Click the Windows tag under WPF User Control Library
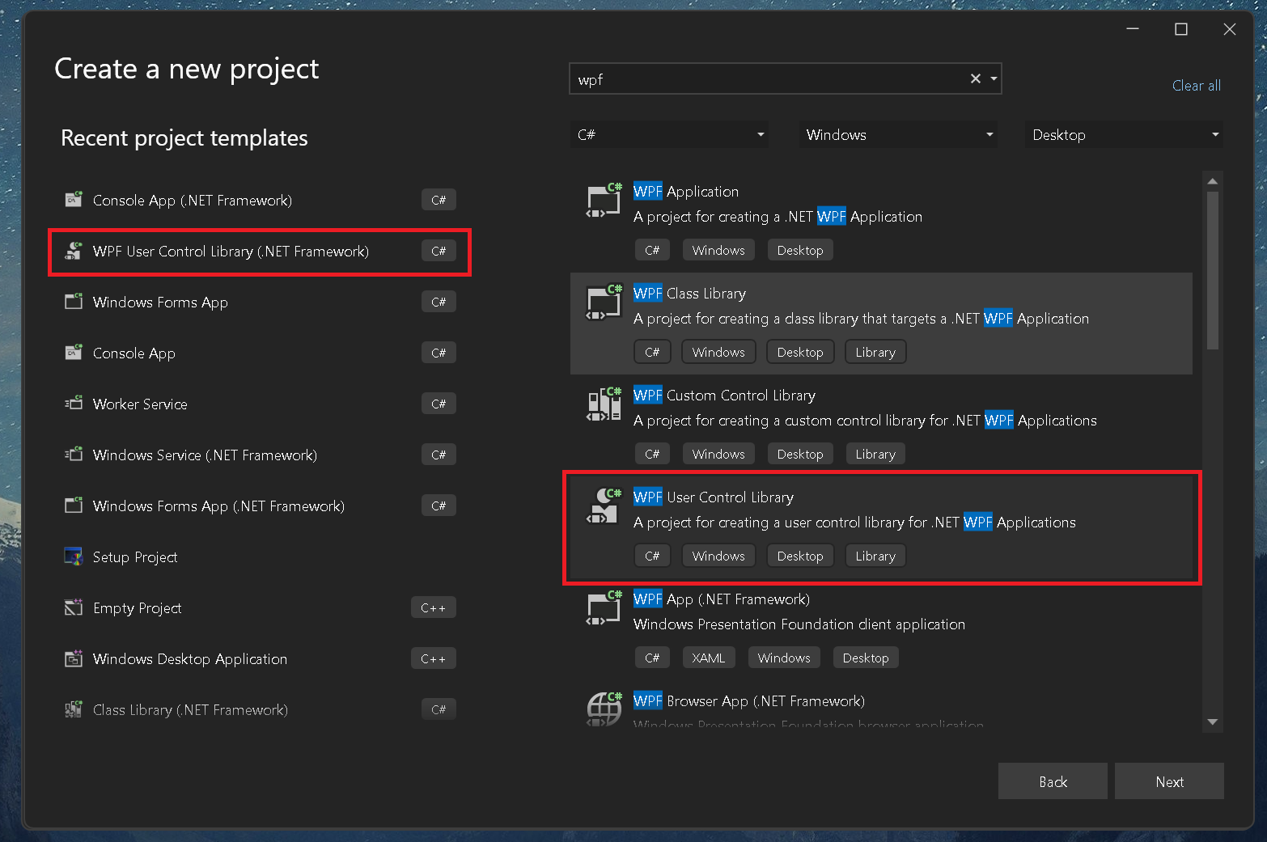Screen dimensions: 1267x842 [718, 556]
